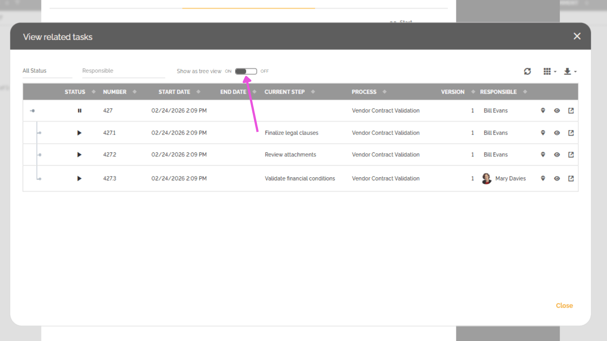Open task 427.2 in new window
607x341 pixels.
coord(571,155)
